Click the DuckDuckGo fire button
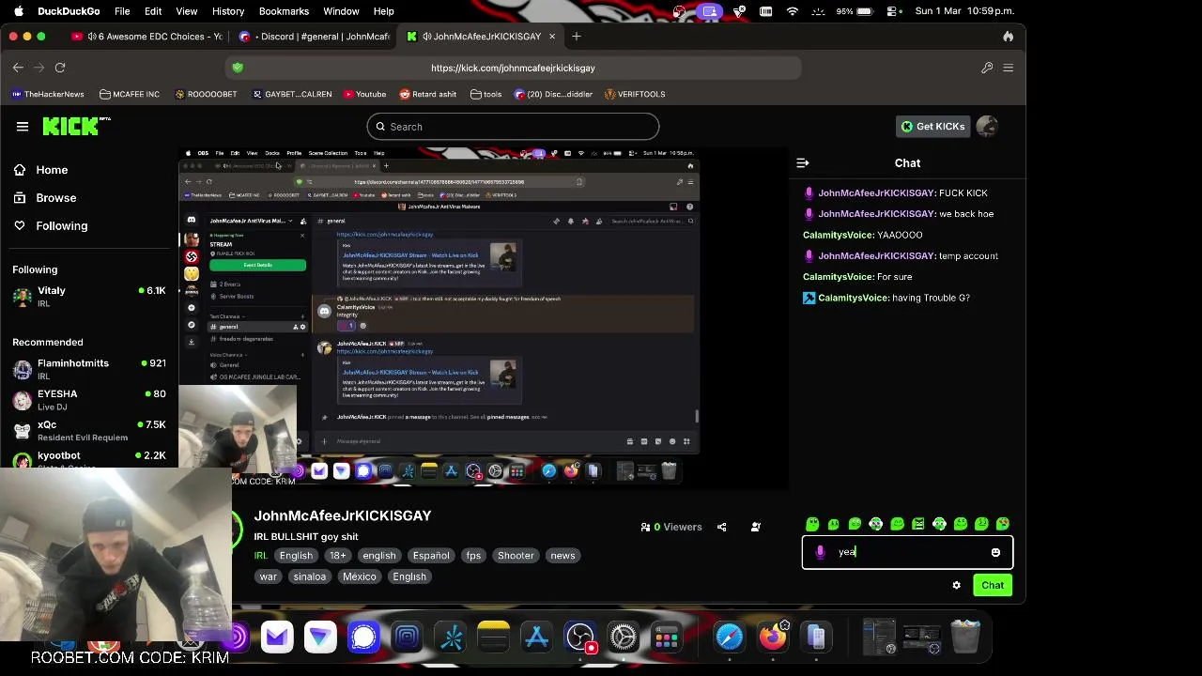 [1009, 37]
